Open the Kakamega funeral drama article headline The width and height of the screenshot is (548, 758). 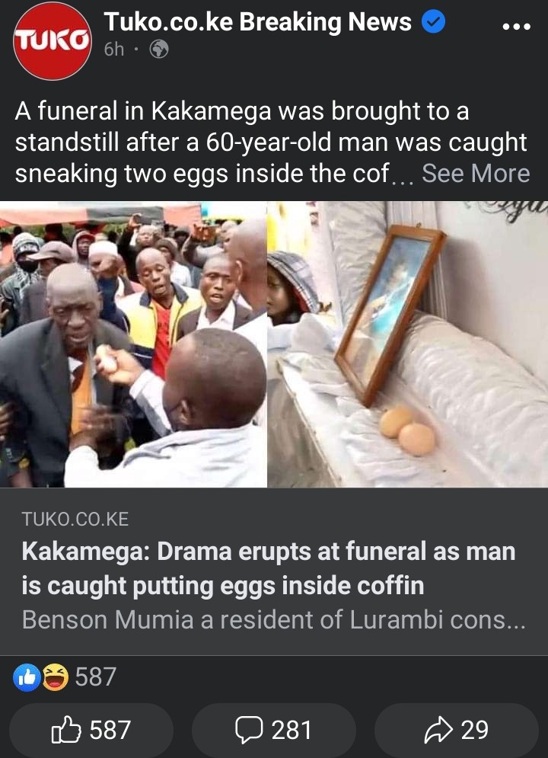[x=269, y=568]
